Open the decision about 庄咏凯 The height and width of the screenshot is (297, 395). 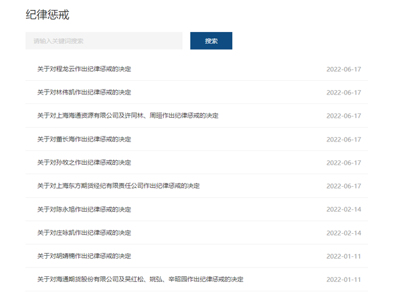[84, 233]
